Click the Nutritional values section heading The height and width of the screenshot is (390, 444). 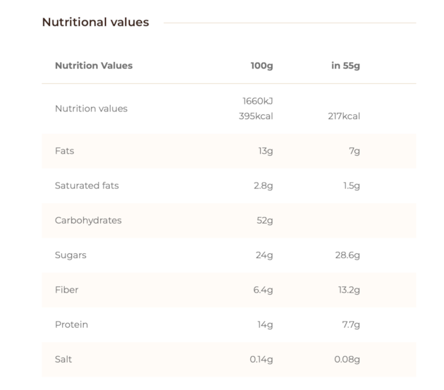pyautogui.click(x=95, y=22)
